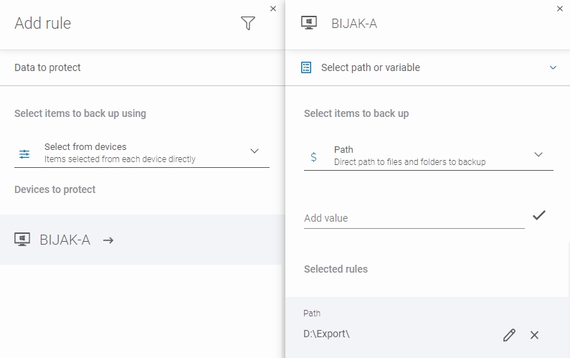Click the arrow next to BIJAK-A device
570x358 pixels.
point(108,240)
